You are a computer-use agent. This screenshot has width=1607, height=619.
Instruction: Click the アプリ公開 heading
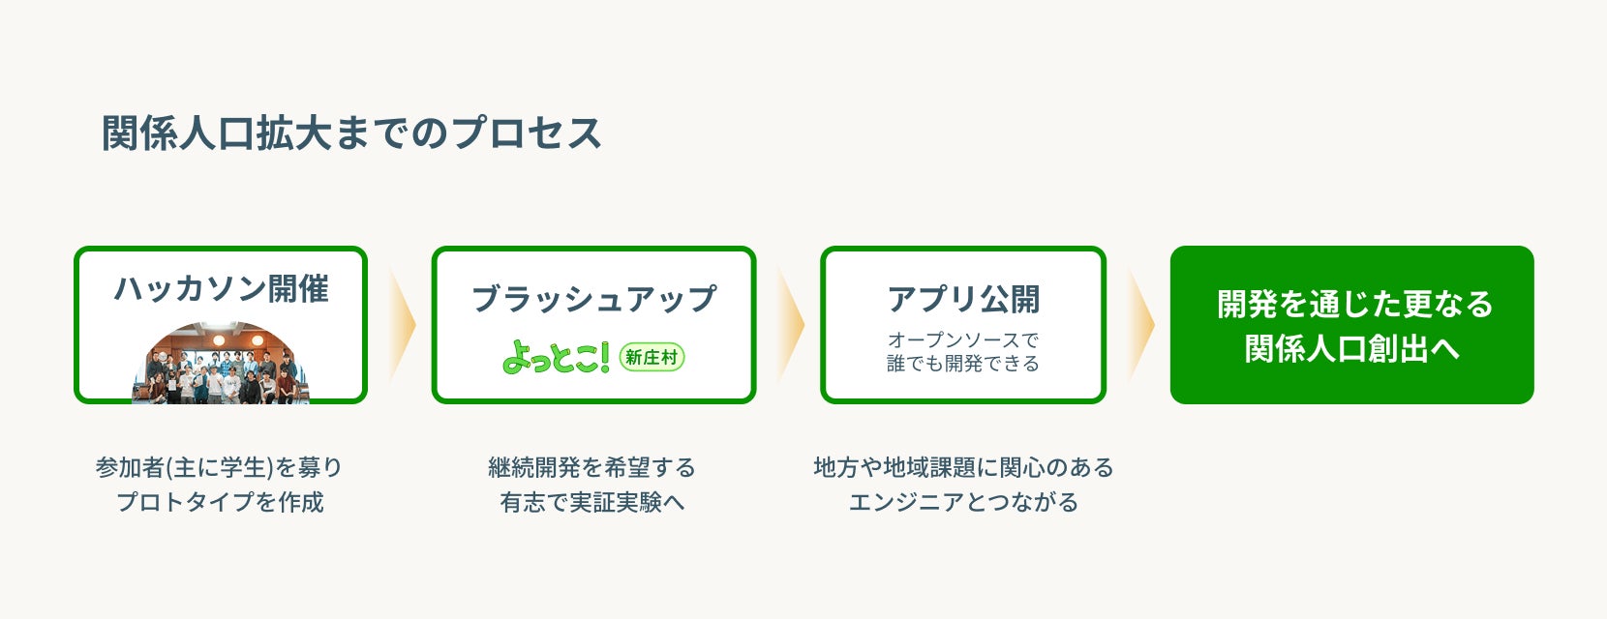click(963, 299)
